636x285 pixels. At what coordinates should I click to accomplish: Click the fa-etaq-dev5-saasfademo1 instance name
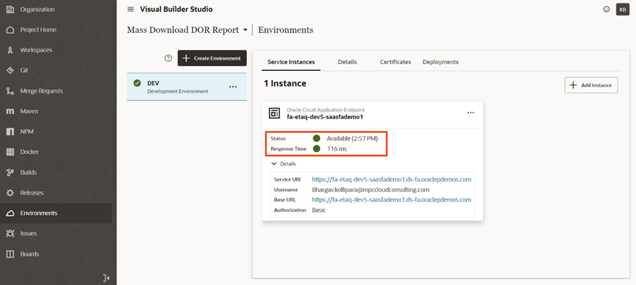325,117
